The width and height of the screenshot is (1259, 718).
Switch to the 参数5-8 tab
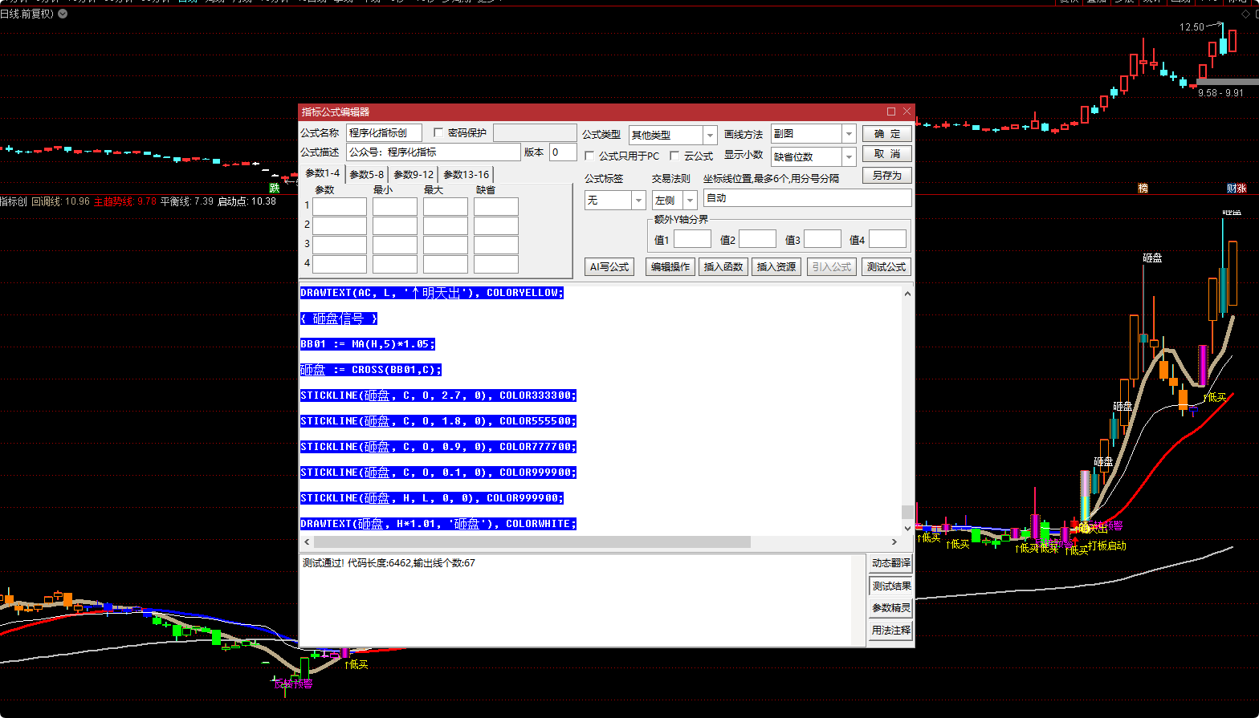[x=366, y=174]
